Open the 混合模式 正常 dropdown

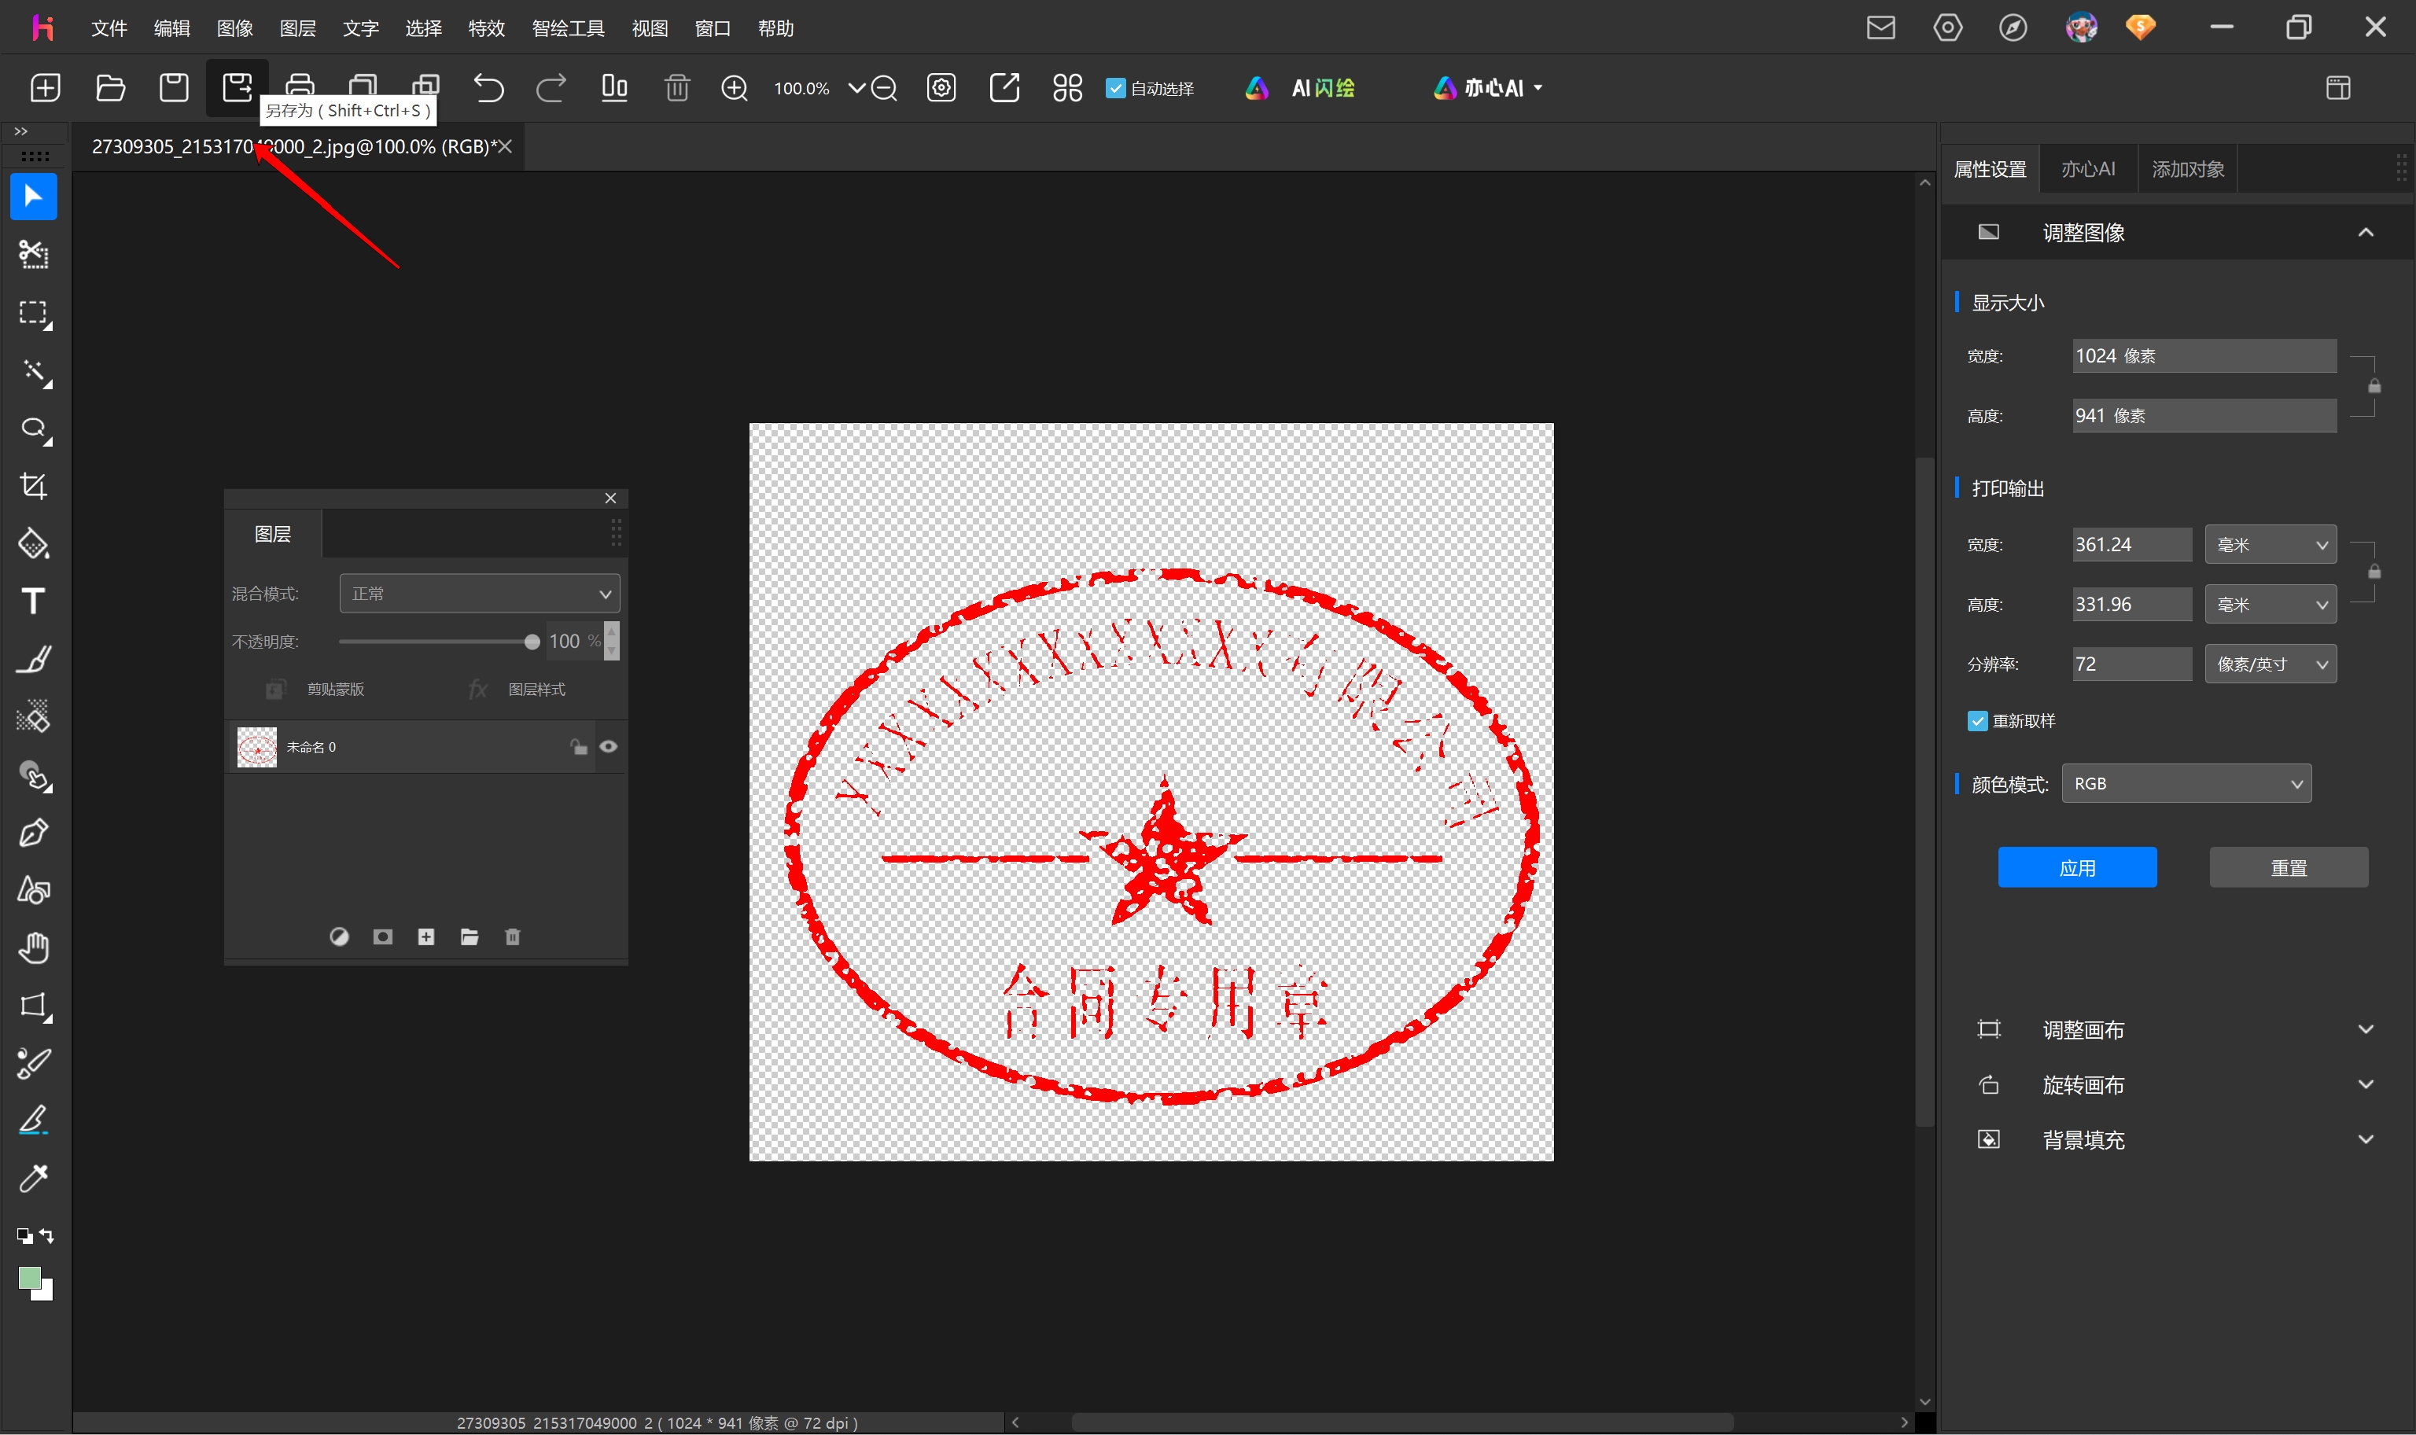[480, 594]
